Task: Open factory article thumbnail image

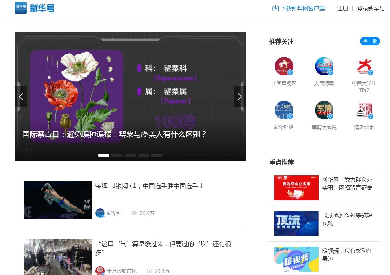Action: (x=58, y=257)
